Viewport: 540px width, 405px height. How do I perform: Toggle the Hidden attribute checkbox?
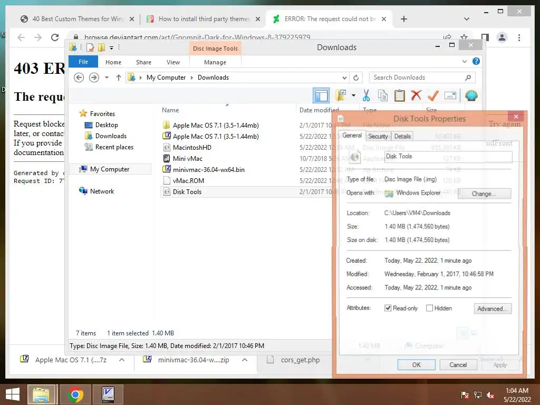tap(429, 308)
